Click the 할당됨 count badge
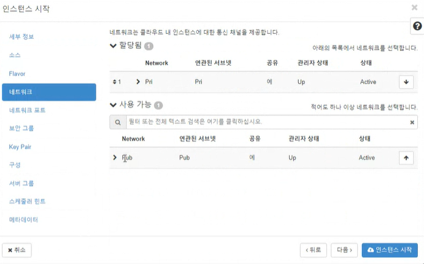 148,46
